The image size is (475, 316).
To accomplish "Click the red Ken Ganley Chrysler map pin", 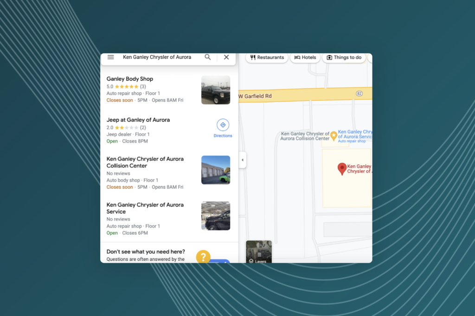I will (x=342, y=169).
